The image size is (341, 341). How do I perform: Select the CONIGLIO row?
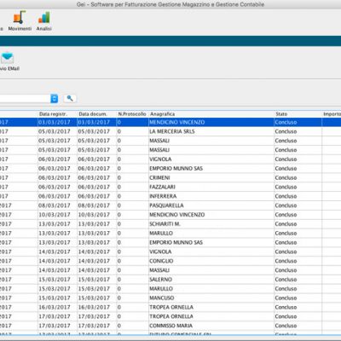[170, 261]
